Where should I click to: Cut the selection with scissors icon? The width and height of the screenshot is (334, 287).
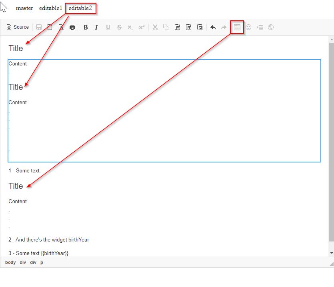pyautogui.click(x=155, y=27)
